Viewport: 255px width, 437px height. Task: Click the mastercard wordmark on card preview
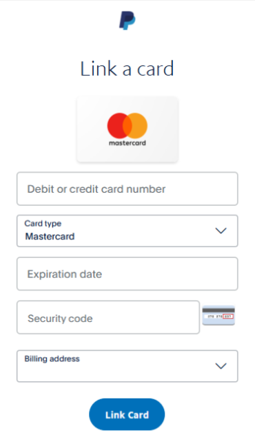127,143
